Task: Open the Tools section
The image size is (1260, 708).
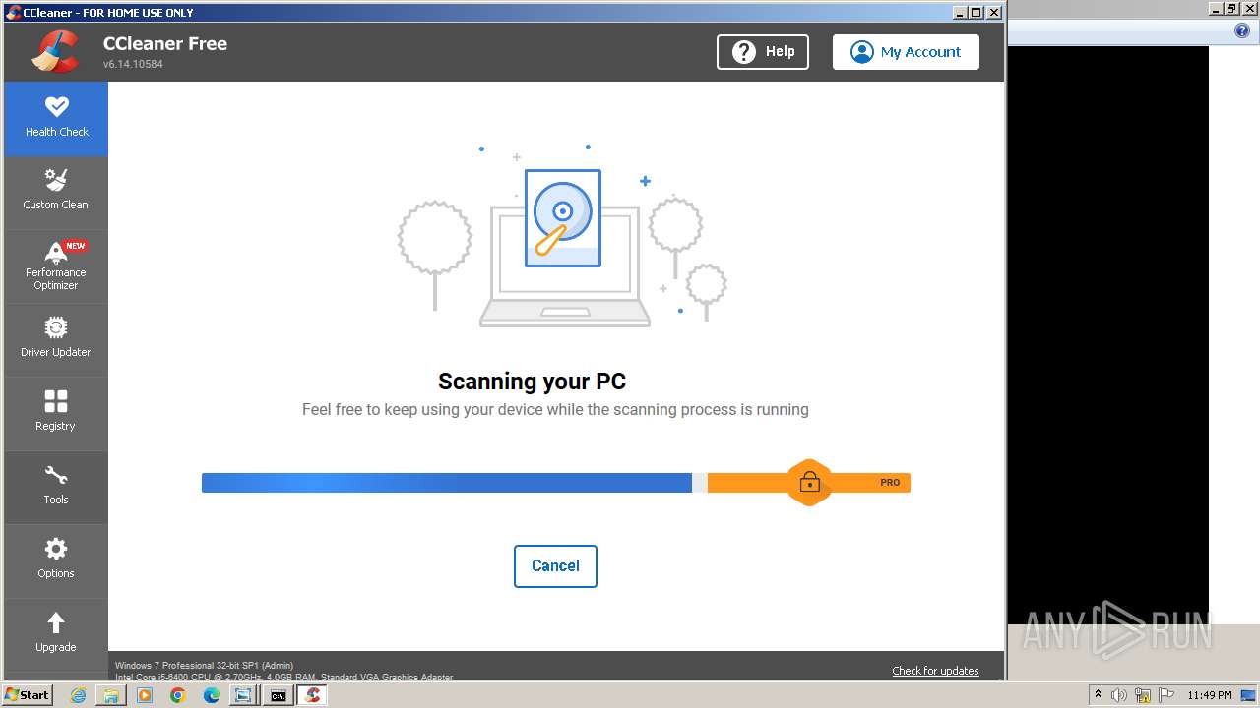Action: pyautogui.click(x=56, y=487)
